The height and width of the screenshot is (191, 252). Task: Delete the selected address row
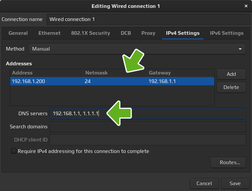231,87
